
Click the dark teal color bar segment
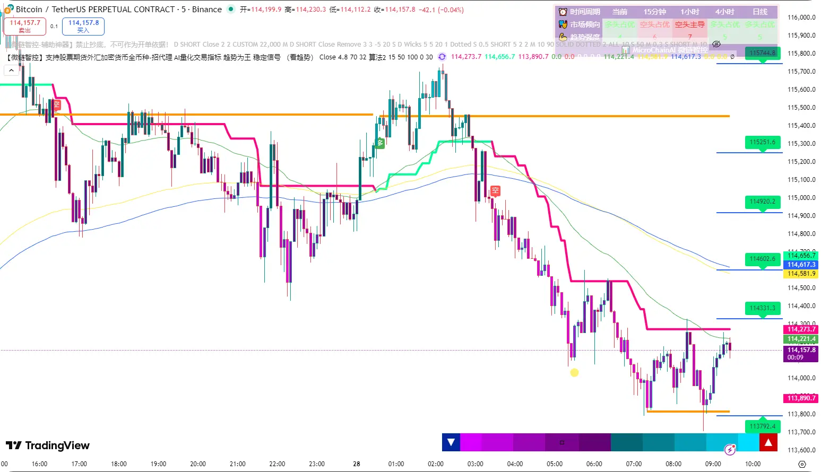[x=627, y=442]
